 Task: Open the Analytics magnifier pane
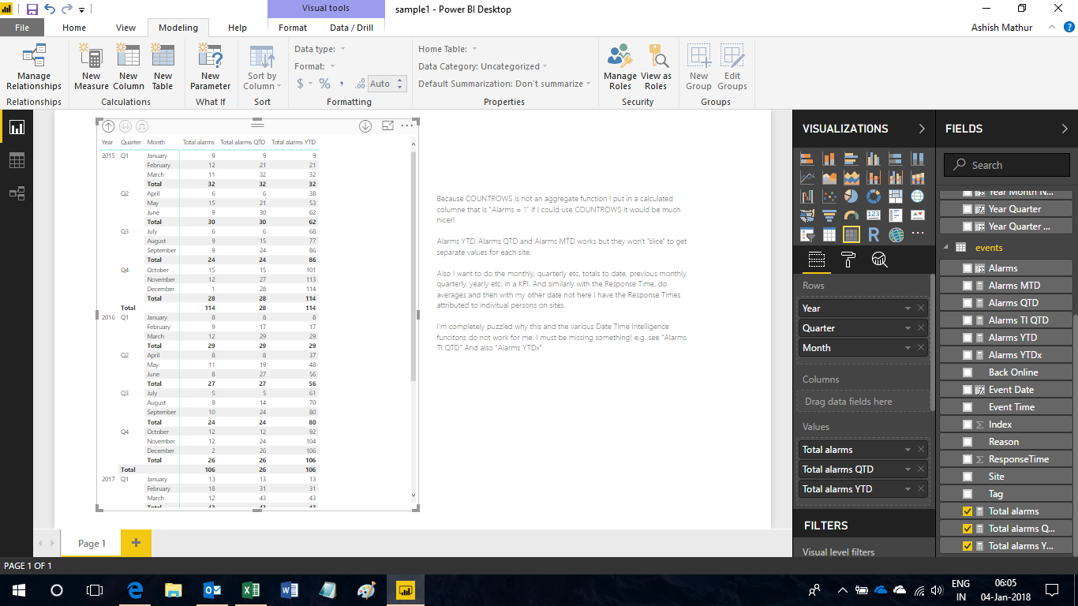pyautogui.click(x=879, y=260)
